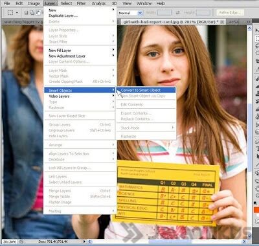Open the Help menu
This screenshot has width=259, height=246.
click(161, 3)
